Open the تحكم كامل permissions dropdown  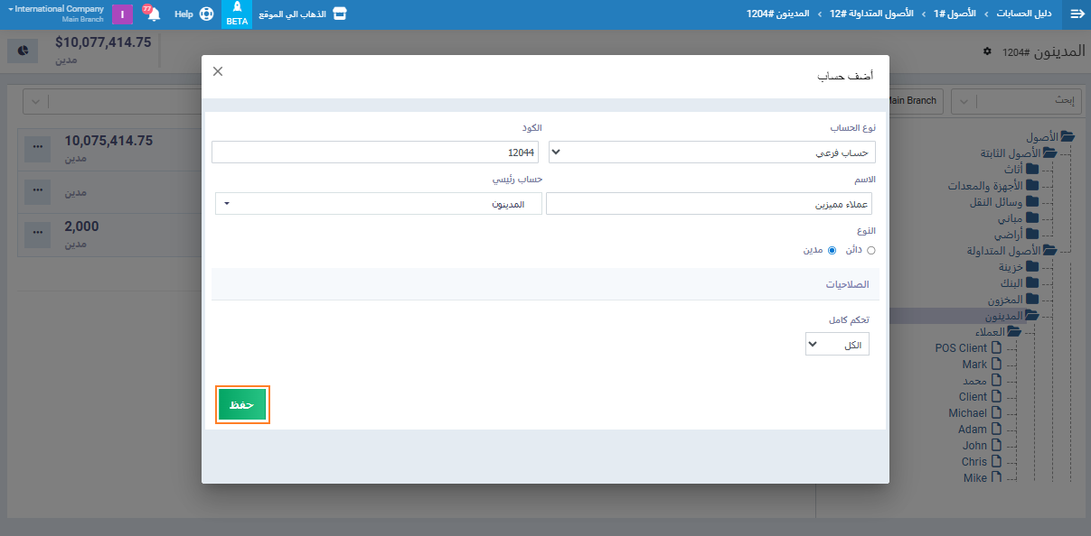(x=837, y=345)
